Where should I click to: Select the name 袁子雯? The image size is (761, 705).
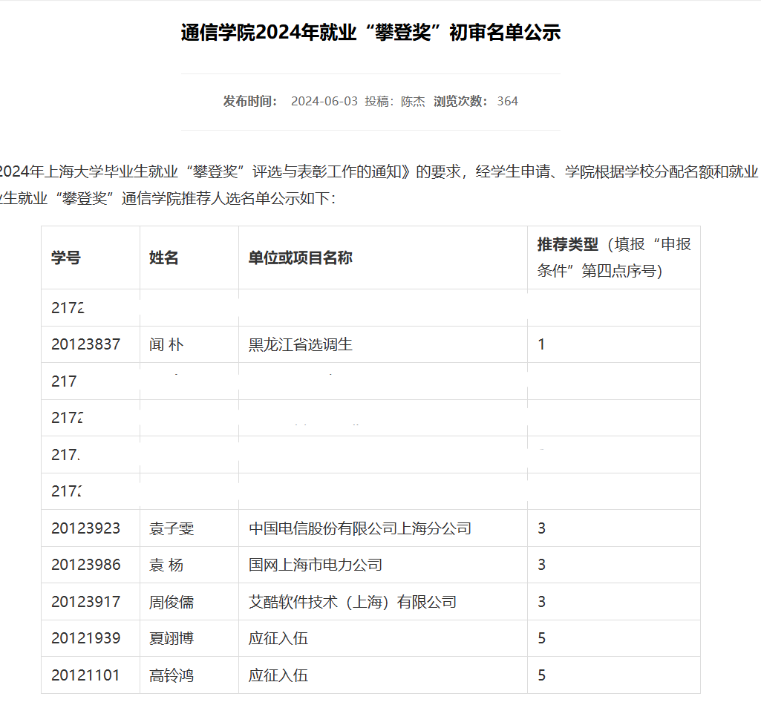click(172, 528)
